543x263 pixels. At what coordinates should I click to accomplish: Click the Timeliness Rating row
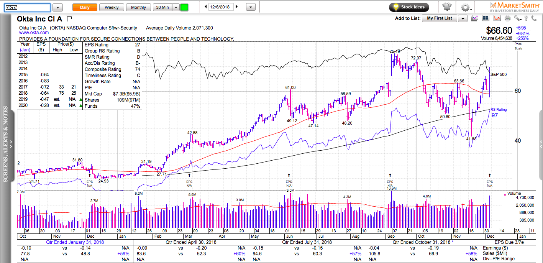click(x=112, y=76)
